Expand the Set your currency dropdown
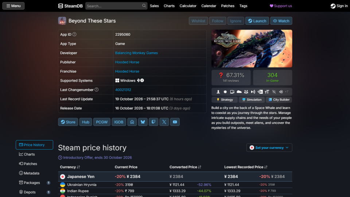Viewport: 350px width, 197px height. (x=269, y=148)
